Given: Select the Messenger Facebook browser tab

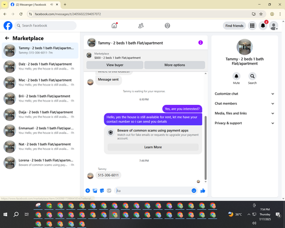Looking at the screenshot, I should (x=34, y=5).
